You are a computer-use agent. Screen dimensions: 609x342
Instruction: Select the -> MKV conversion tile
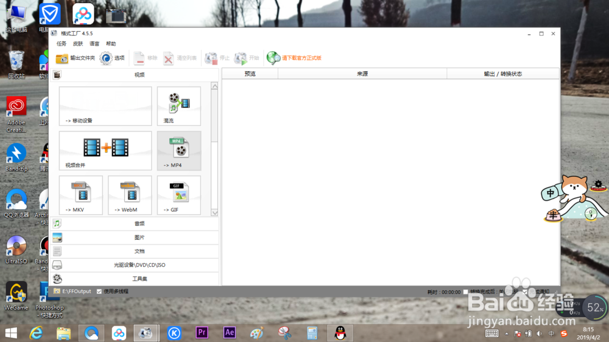point(81,195)
